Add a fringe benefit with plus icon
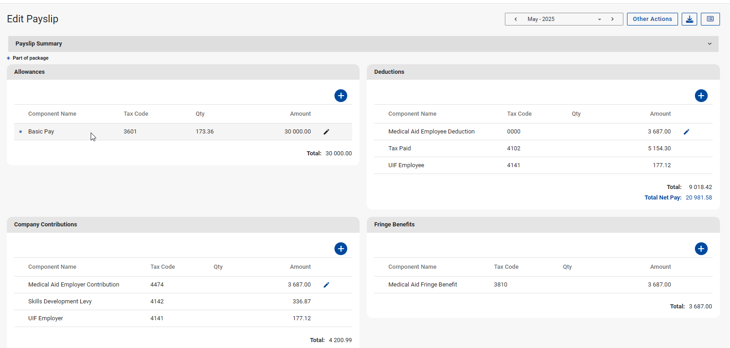The image size is (730, 348). click(701, 249)
